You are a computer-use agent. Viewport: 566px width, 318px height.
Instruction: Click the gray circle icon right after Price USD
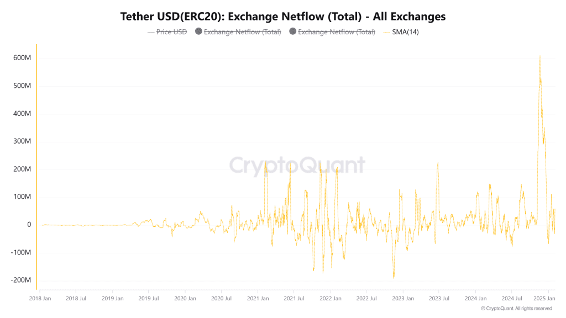198,31
